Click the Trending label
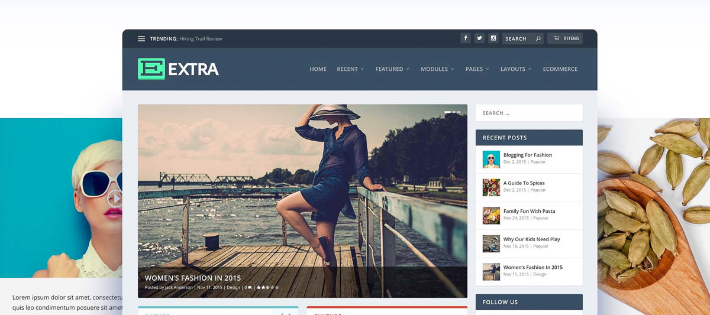 pyautogui.click(x=163, y=39)
